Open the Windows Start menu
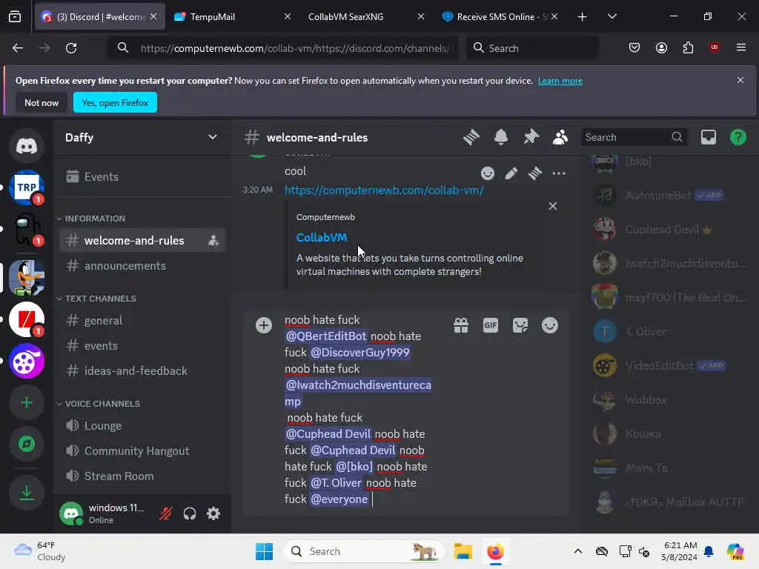This screenshot has width=759, height=569. 264,551
